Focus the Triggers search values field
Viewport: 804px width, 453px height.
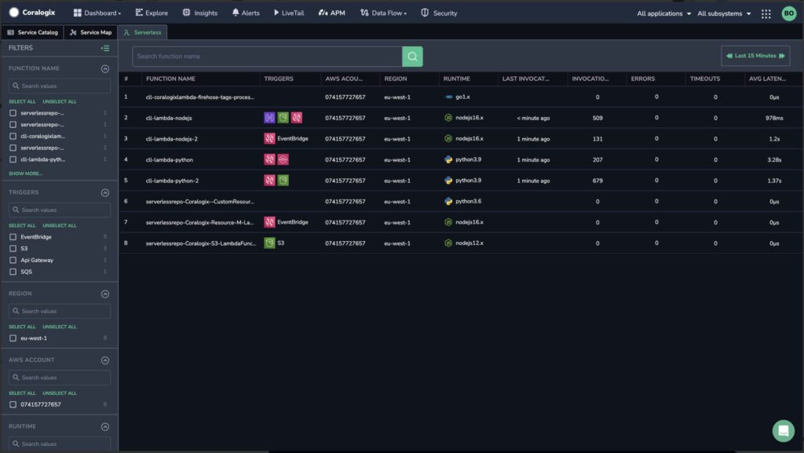click(x=60, y=210)
